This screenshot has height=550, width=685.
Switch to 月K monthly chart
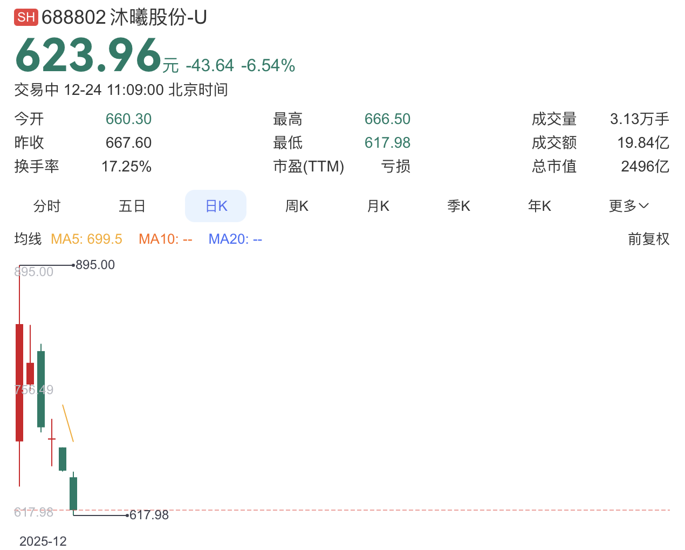pyautogui.click(x=378, y=206)
